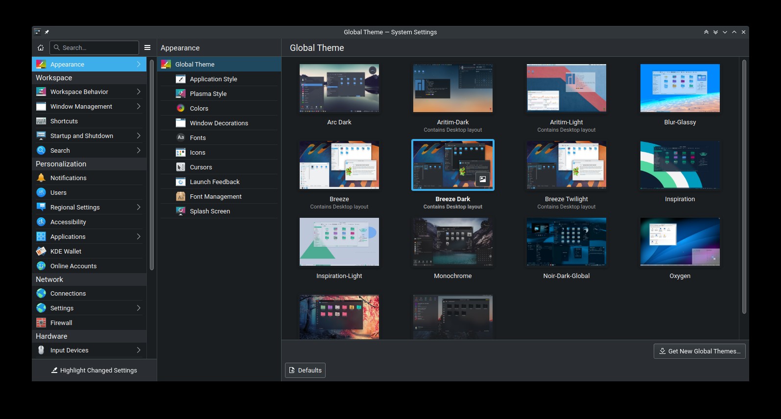Click the Fonts Aa icon

pyautogui.click(x=181, y=138)
